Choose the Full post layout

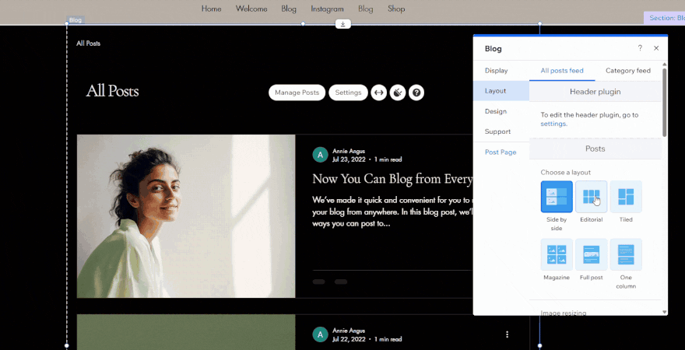[591, 254]
